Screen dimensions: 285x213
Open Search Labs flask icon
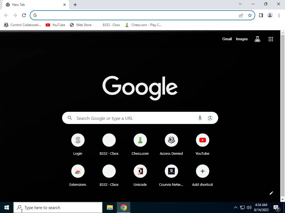coord(257,39)
